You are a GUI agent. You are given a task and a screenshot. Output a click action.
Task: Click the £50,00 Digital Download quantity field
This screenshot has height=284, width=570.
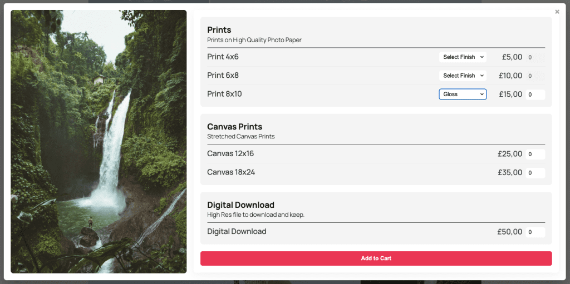535,232
